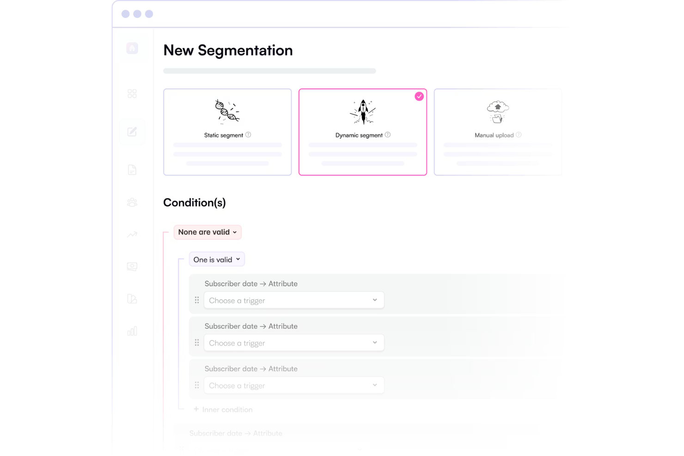Open the audience/subscribers icon in sidebar

[x=132, y=202]
